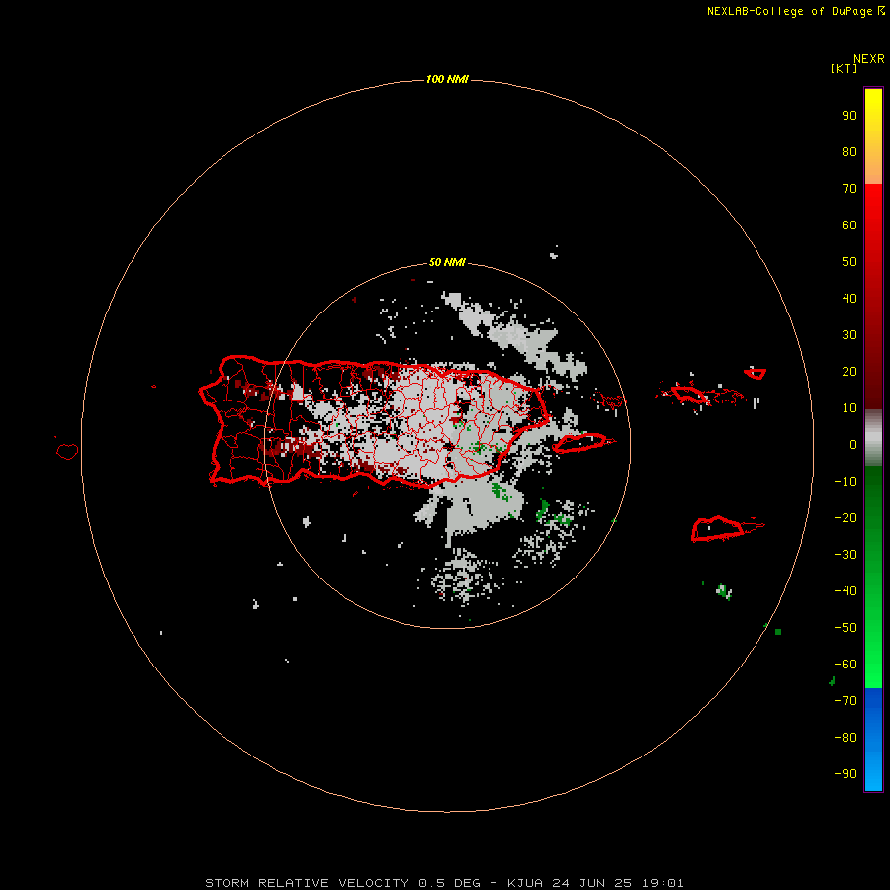Click the [KT] units label
Screen dimensions: 890x890
click(x=844, y=68)
